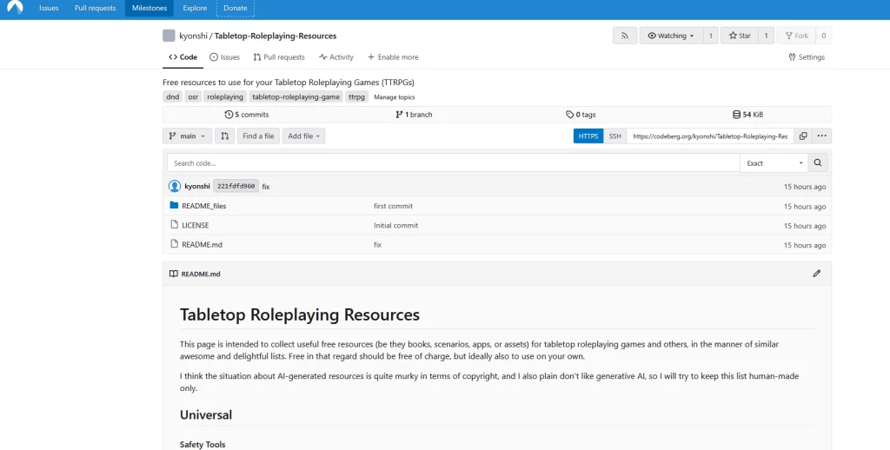Click the kyonshi avatar in commit row
The image size is (890, 450).
(175, 186)
